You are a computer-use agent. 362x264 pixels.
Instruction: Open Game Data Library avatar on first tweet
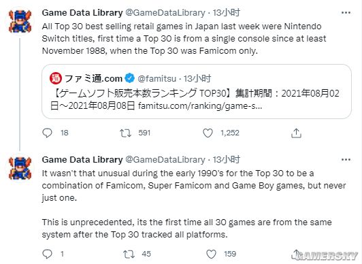[20, 21]
